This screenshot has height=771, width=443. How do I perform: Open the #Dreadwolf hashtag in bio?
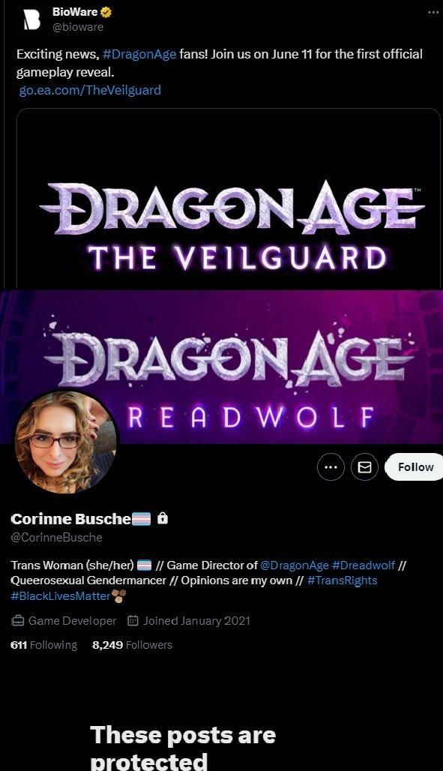364,565
